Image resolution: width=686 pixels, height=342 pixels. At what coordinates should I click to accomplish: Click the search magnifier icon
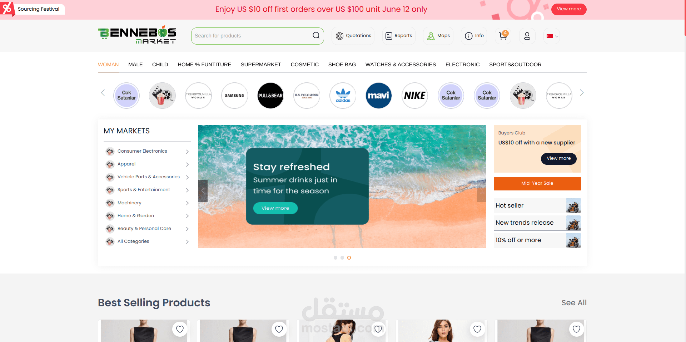tap(316, 35)
